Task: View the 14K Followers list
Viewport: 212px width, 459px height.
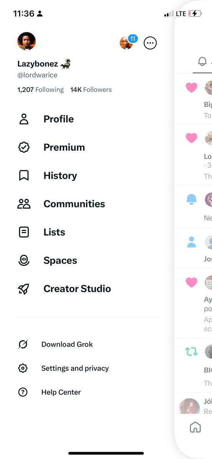Action: click(91, 90)
